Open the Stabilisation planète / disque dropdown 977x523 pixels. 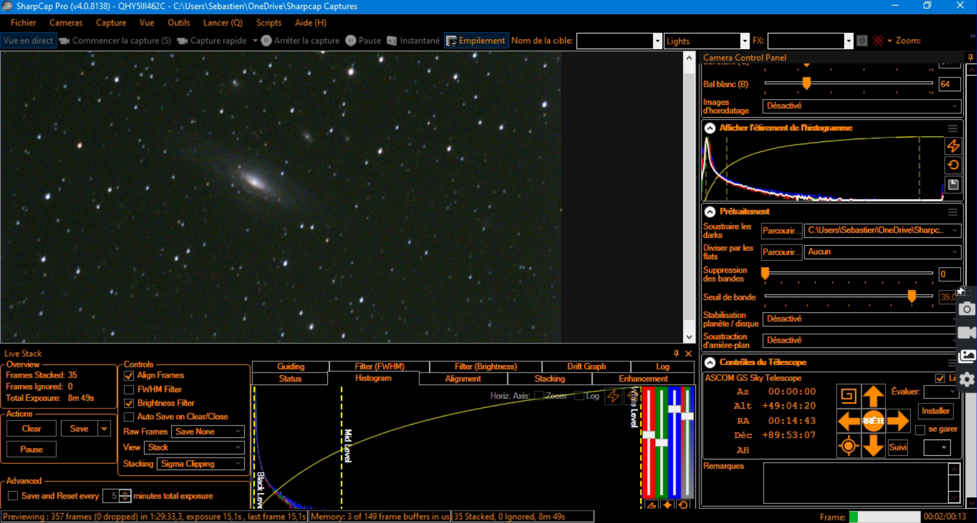(861, 319)
